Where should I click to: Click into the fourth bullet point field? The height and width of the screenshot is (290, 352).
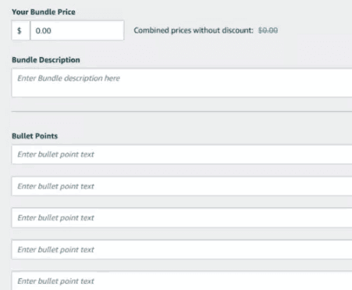point(182,249)
